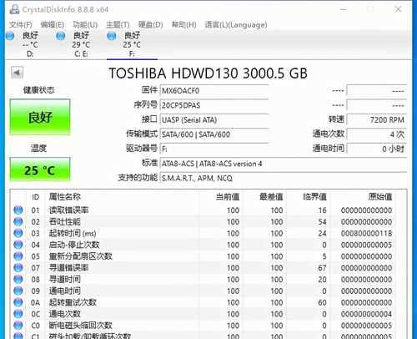Click the features field S.M.A.R.T., APM, NCQ
Viewport: 417px width, 339px height.
(x=284, y=178)
